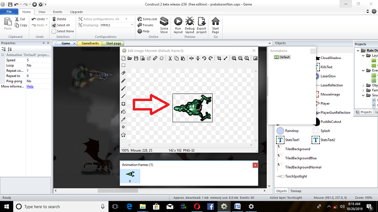The image size is (378, 212).
Task: Select the set origin image point tool
Action: coord(123,127)
